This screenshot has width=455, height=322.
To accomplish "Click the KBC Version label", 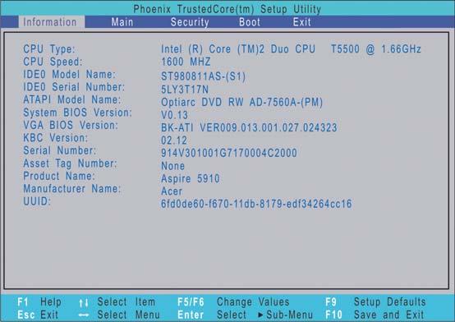I will click(x=55, y=138).
